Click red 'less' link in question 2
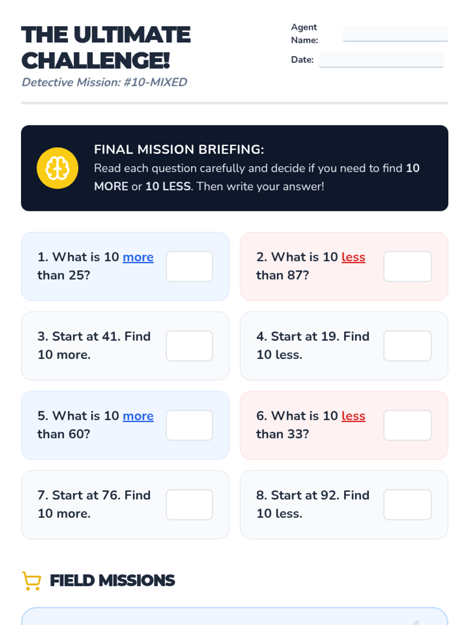The height and width of the screenshot is (625, 469). pos(353,257)
